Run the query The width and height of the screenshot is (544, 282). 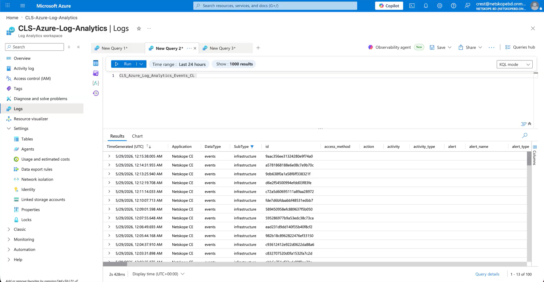(x=124, y=64)
